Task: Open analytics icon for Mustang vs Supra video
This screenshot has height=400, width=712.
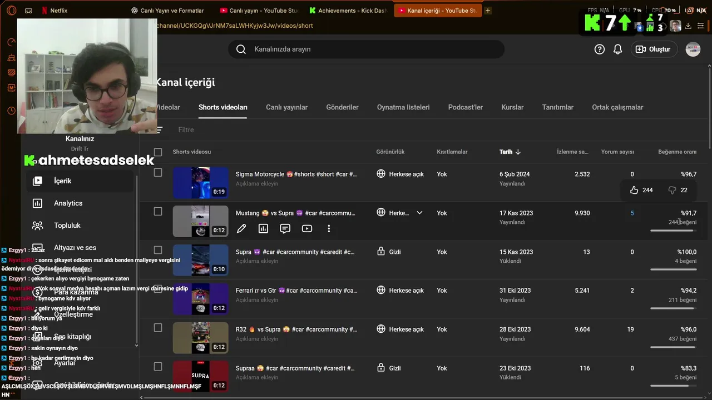Action: 263,228
